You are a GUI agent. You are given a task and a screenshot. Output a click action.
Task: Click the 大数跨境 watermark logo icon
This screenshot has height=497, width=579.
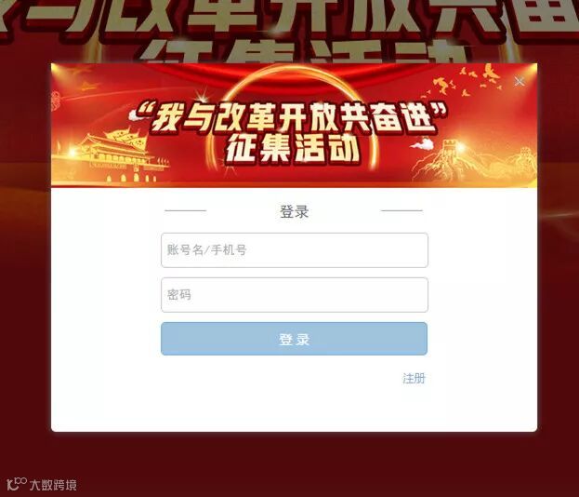coord(16,484)
